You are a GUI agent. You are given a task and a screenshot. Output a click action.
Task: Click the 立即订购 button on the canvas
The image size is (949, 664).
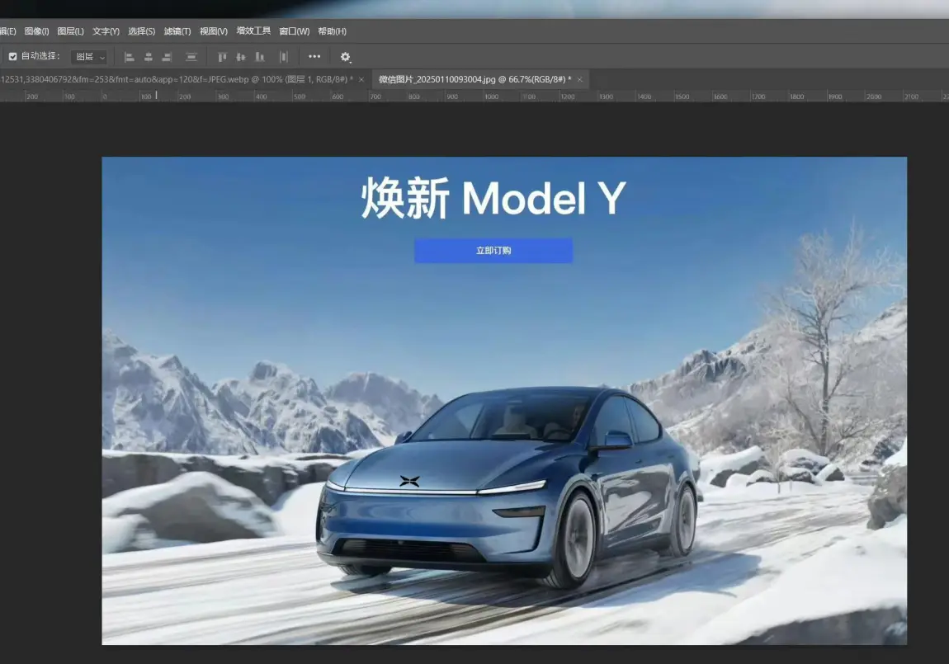pyautogui.click(x=493, y=251)
